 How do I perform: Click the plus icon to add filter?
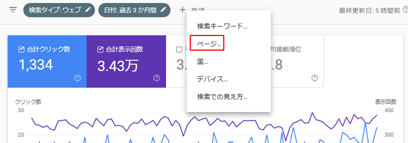click(x=183, y=10)
